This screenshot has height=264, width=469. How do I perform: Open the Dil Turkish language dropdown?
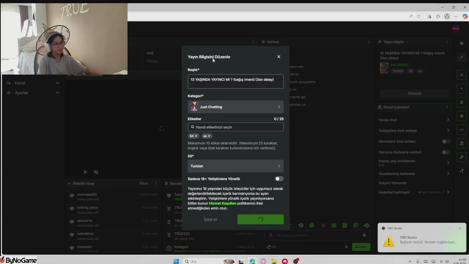tap(236, 166)
